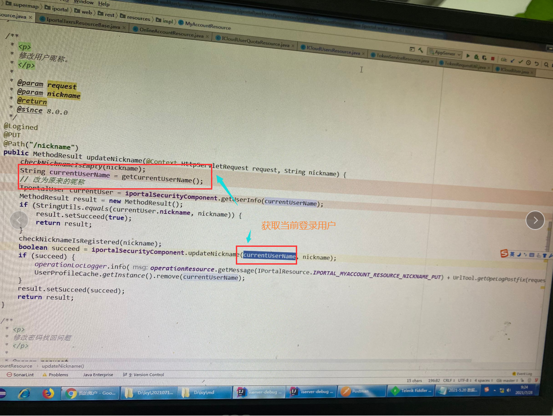The image size is (553, 416).
Task: Open Git history clock icon
Action: click(x=529, y=63)
